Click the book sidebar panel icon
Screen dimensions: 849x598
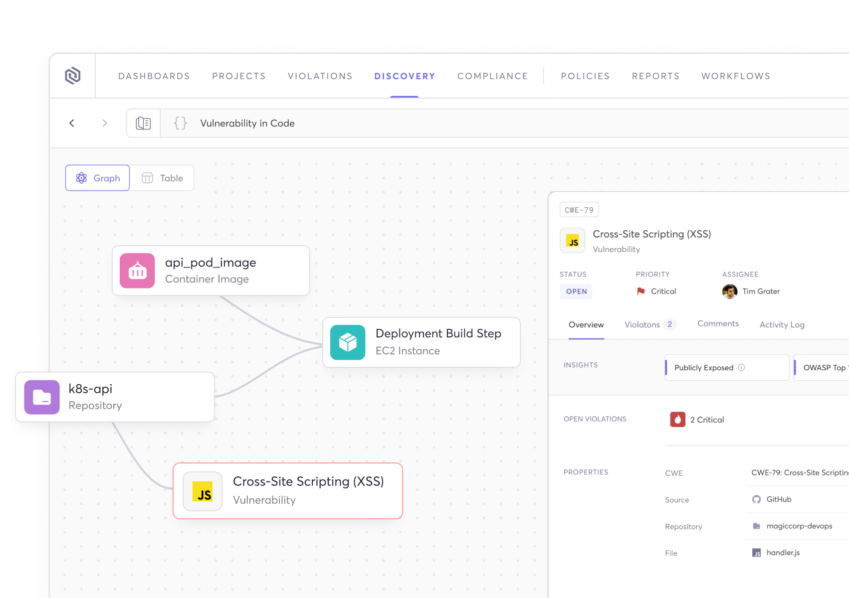pyautogui.click(x=143, y=123)
